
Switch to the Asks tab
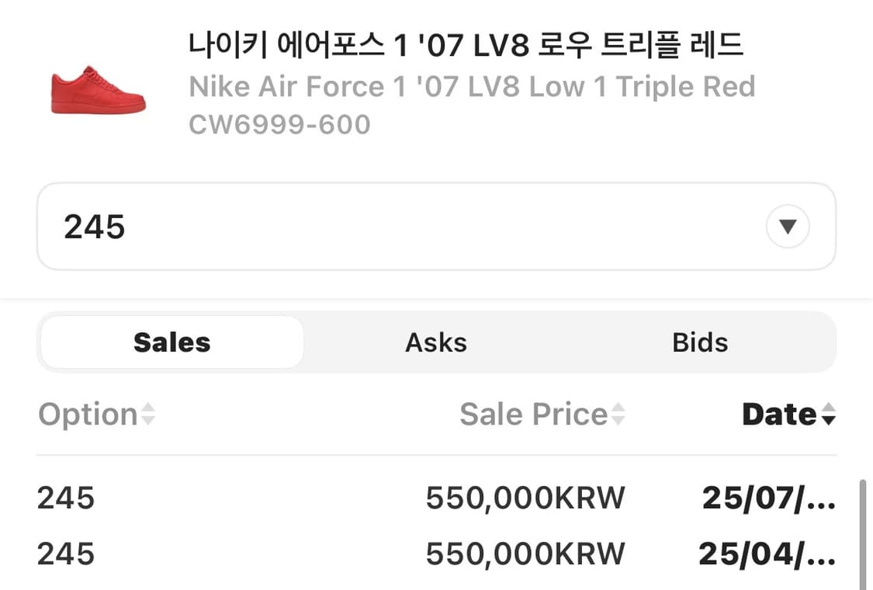point(436,342)
